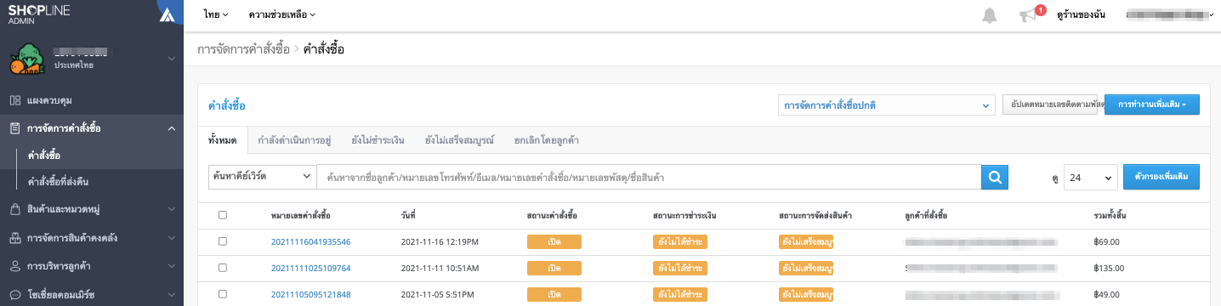The height and width of the screenshot is (306, 1221).
Task: Click the magnifier search button
Action: point(994,177)
